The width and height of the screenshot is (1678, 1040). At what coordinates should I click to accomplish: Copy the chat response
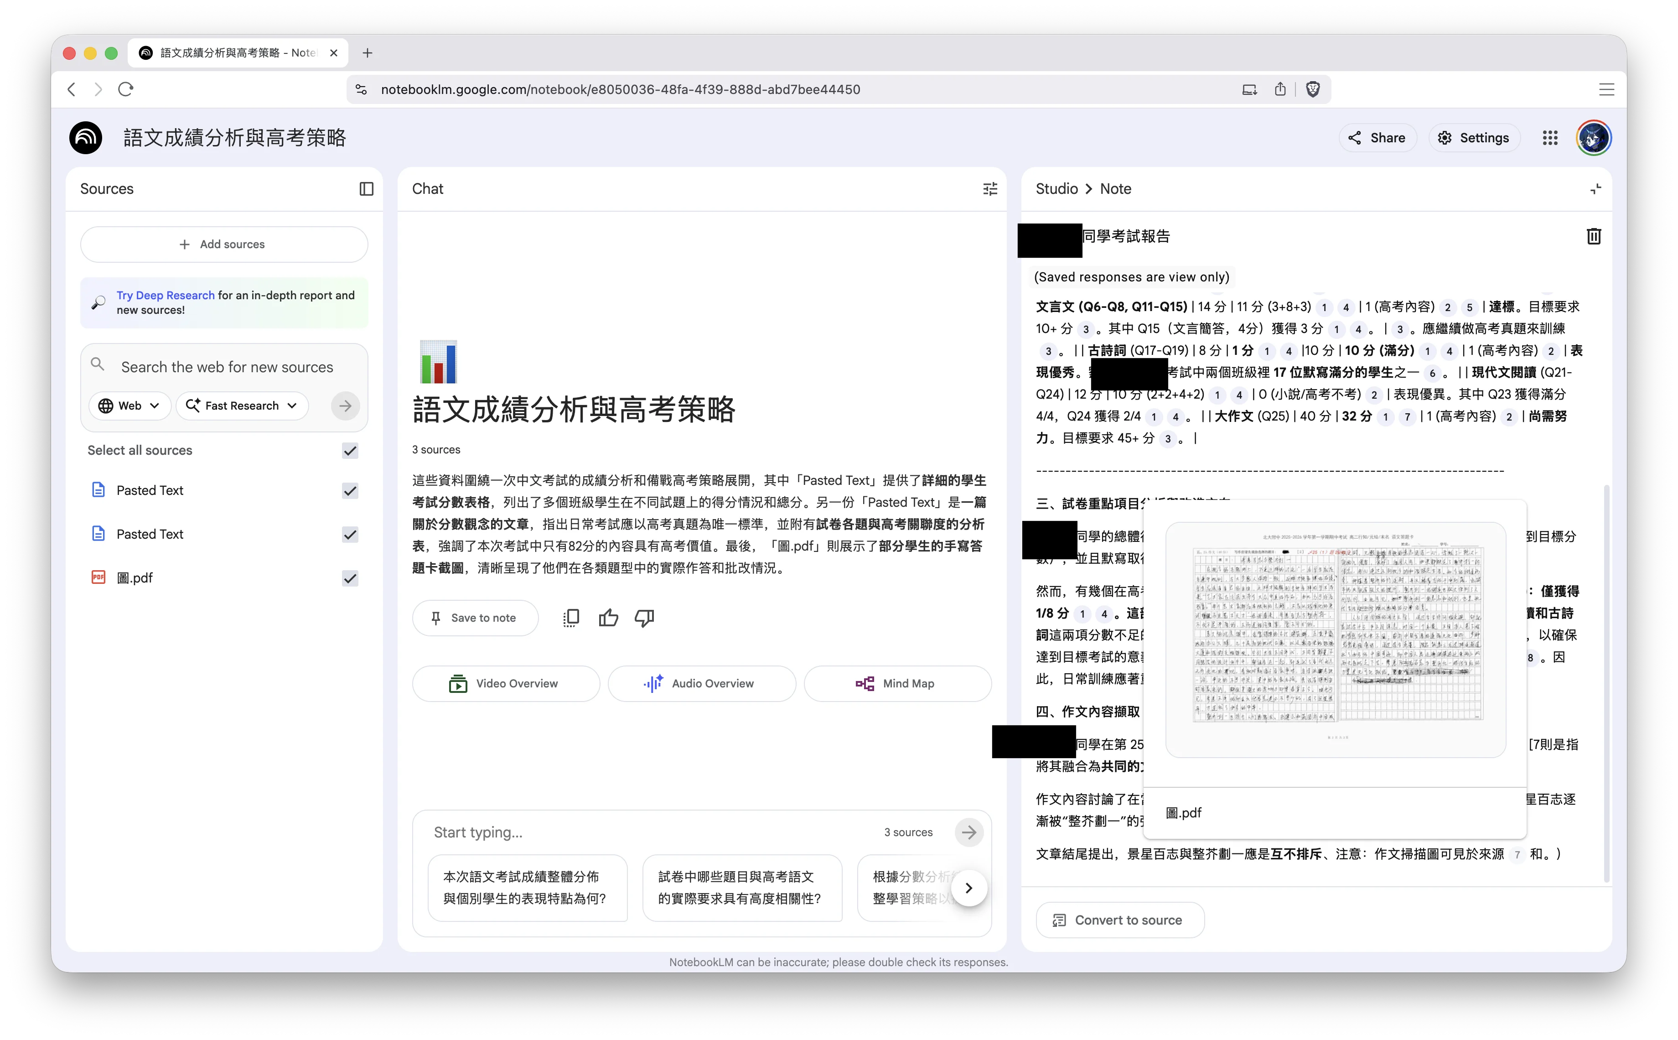(571, 618)
